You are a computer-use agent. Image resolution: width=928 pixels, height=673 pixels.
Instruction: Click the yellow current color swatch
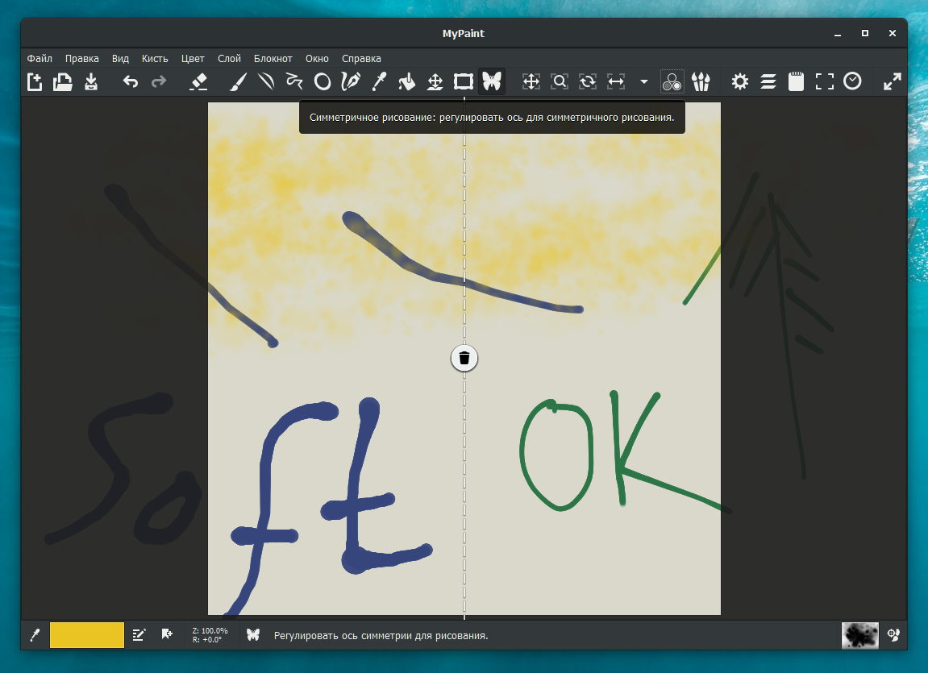click(86, 635)
